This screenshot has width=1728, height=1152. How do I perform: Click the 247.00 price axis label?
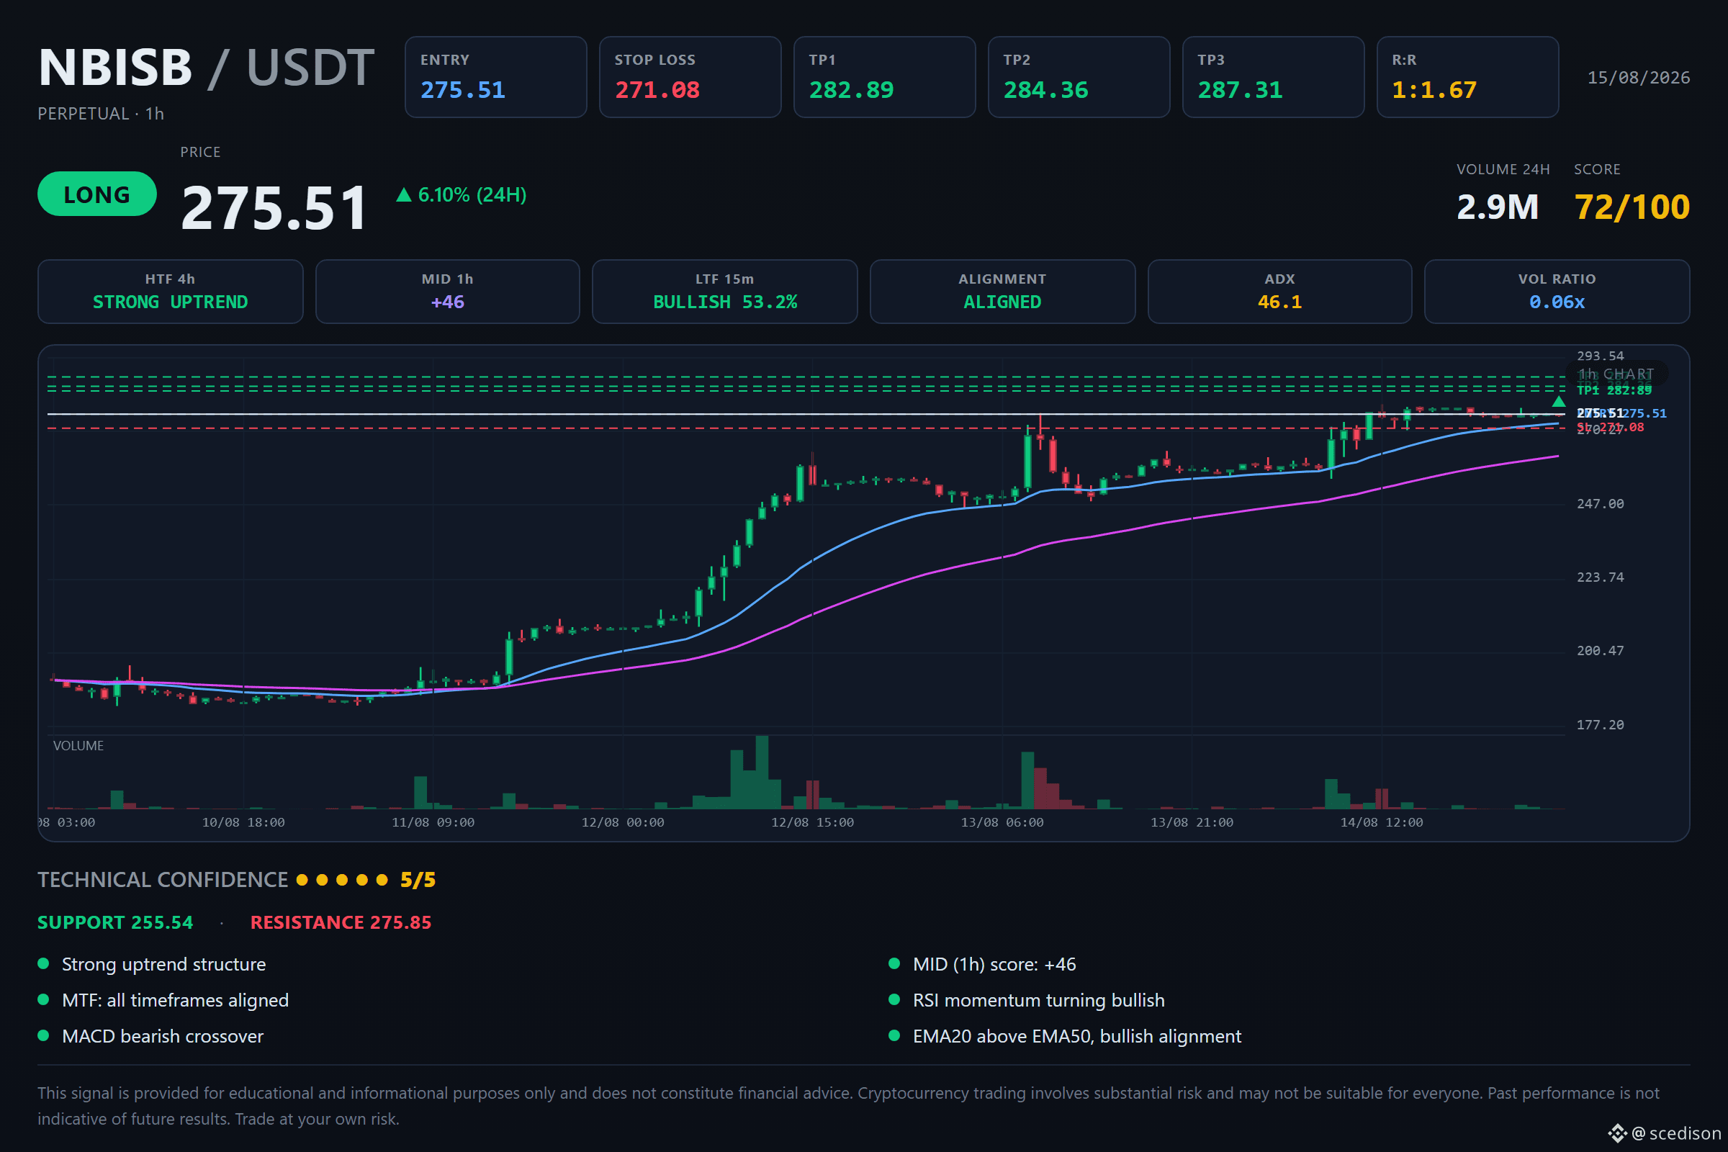tap(1600, 504)
